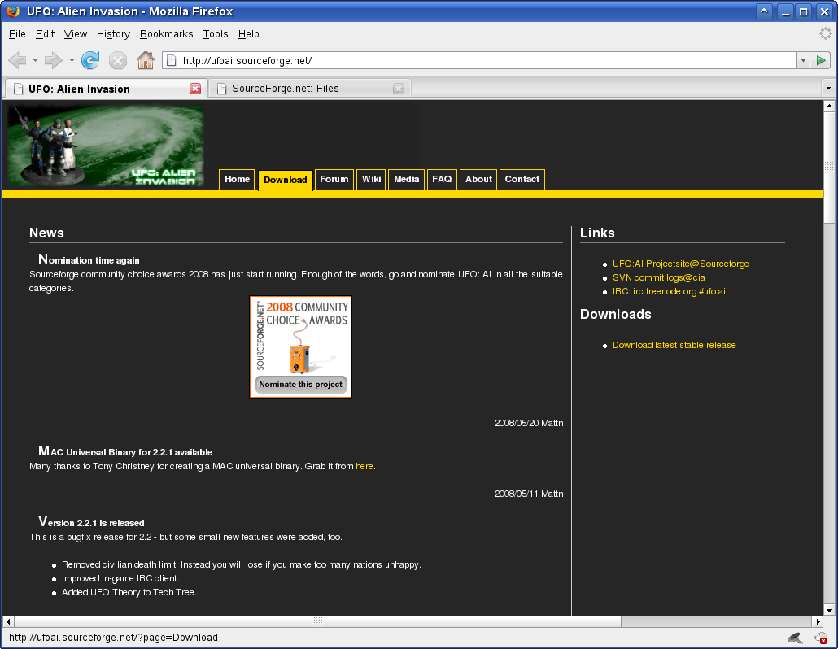Click the 'Removed civilian death limit' bullet
Viewport: 838px width, 649px height.
(241, 564)
